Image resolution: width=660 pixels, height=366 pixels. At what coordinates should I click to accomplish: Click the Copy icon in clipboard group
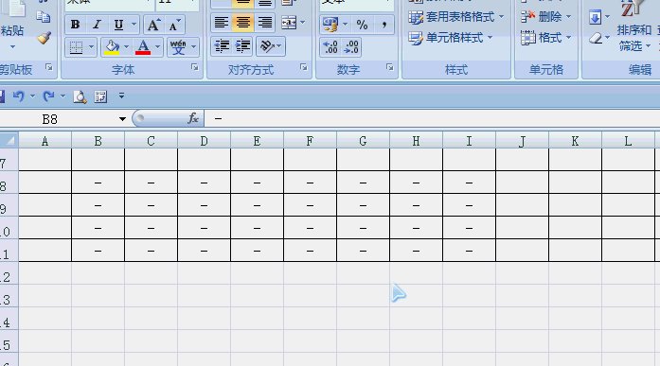[x=43, y=17]
